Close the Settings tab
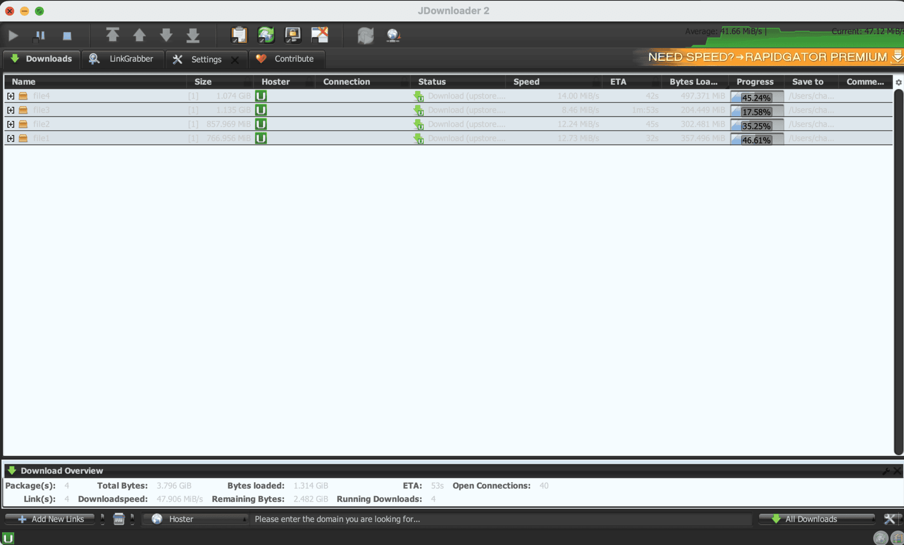The width and height of the screenshot is (904, 545). click(235, 59)
